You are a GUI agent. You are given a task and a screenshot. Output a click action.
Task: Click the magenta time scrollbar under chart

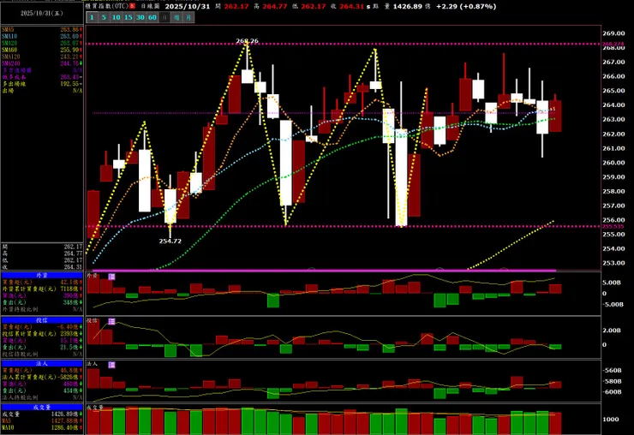pyautogui.click(x=324, y=270)
